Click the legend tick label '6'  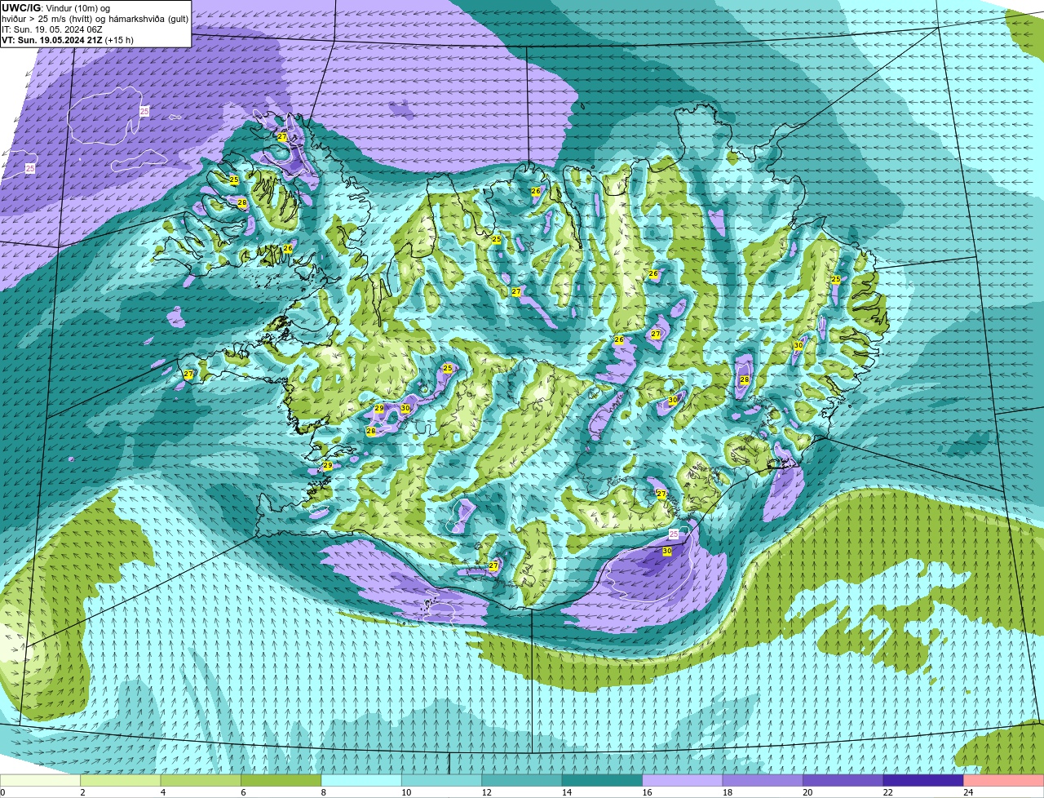[242, 792]
